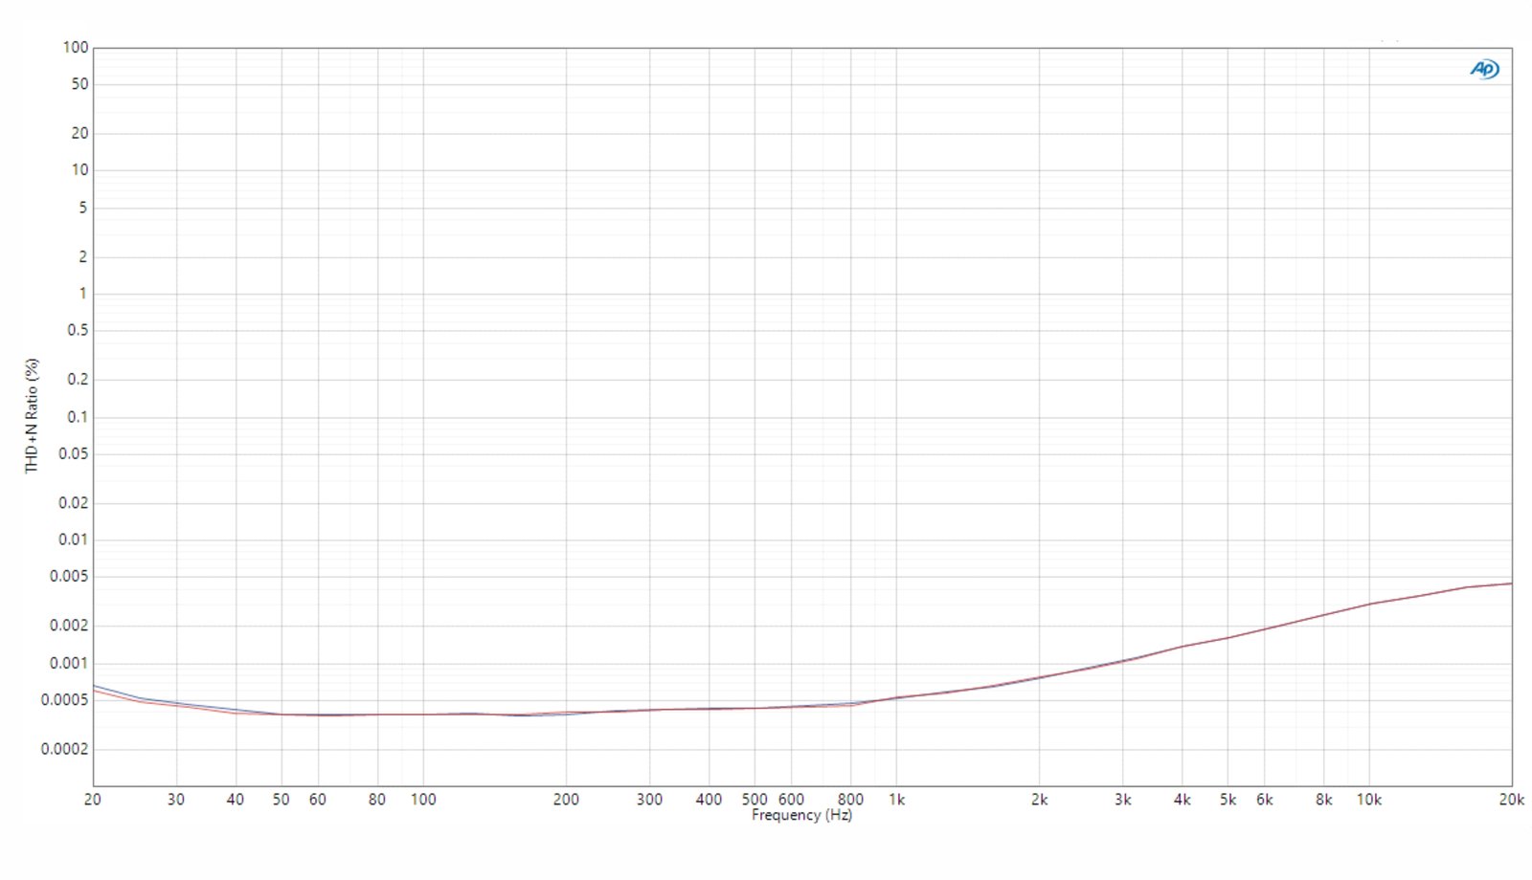
Task: Click the 0.0002 label on the Y axis
Action: [64, 749]
